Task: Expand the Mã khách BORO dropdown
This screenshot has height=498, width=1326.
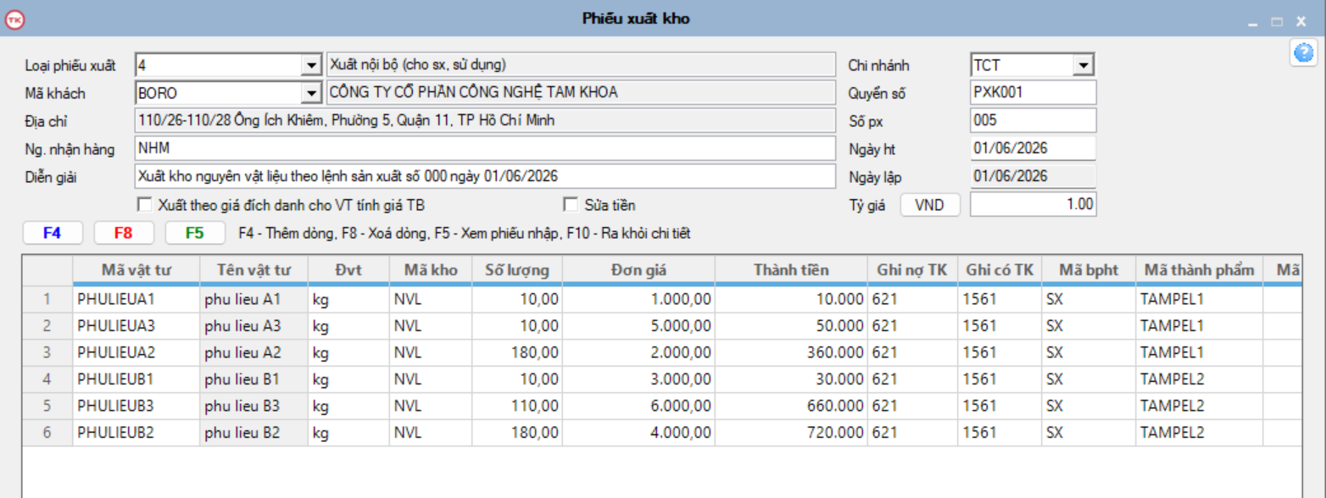Action: pyautogui.click(x=309, y=92)
